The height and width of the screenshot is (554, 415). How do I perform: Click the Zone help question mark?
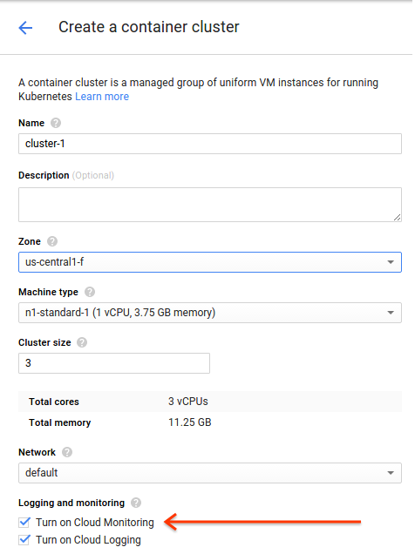point(52,241)
